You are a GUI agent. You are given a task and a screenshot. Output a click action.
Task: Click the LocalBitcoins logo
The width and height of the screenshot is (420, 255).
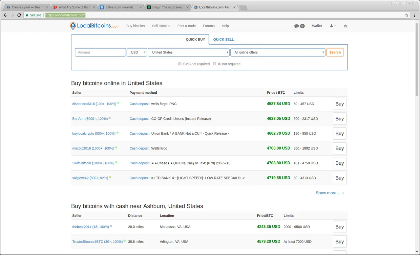click(x=94, y=26)
